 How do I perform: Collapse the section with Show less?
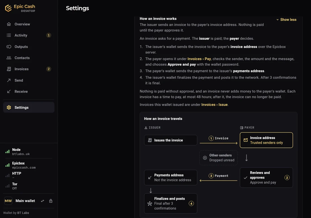coord(286,19)
